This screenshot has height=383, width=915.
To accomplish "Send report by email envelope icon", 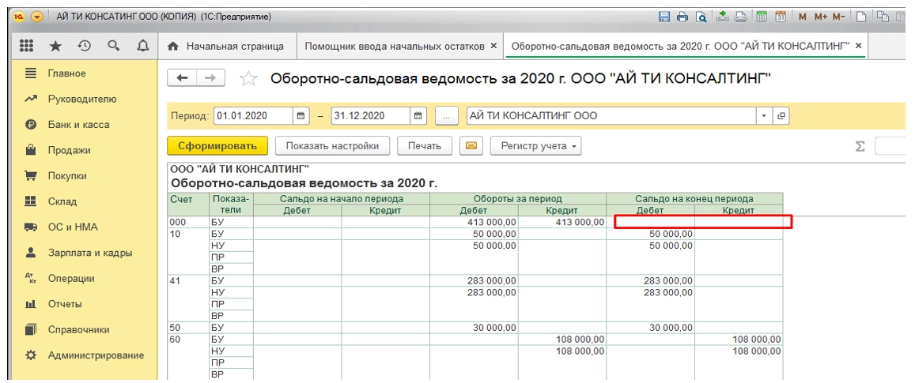I will click(x=471, y=146).
